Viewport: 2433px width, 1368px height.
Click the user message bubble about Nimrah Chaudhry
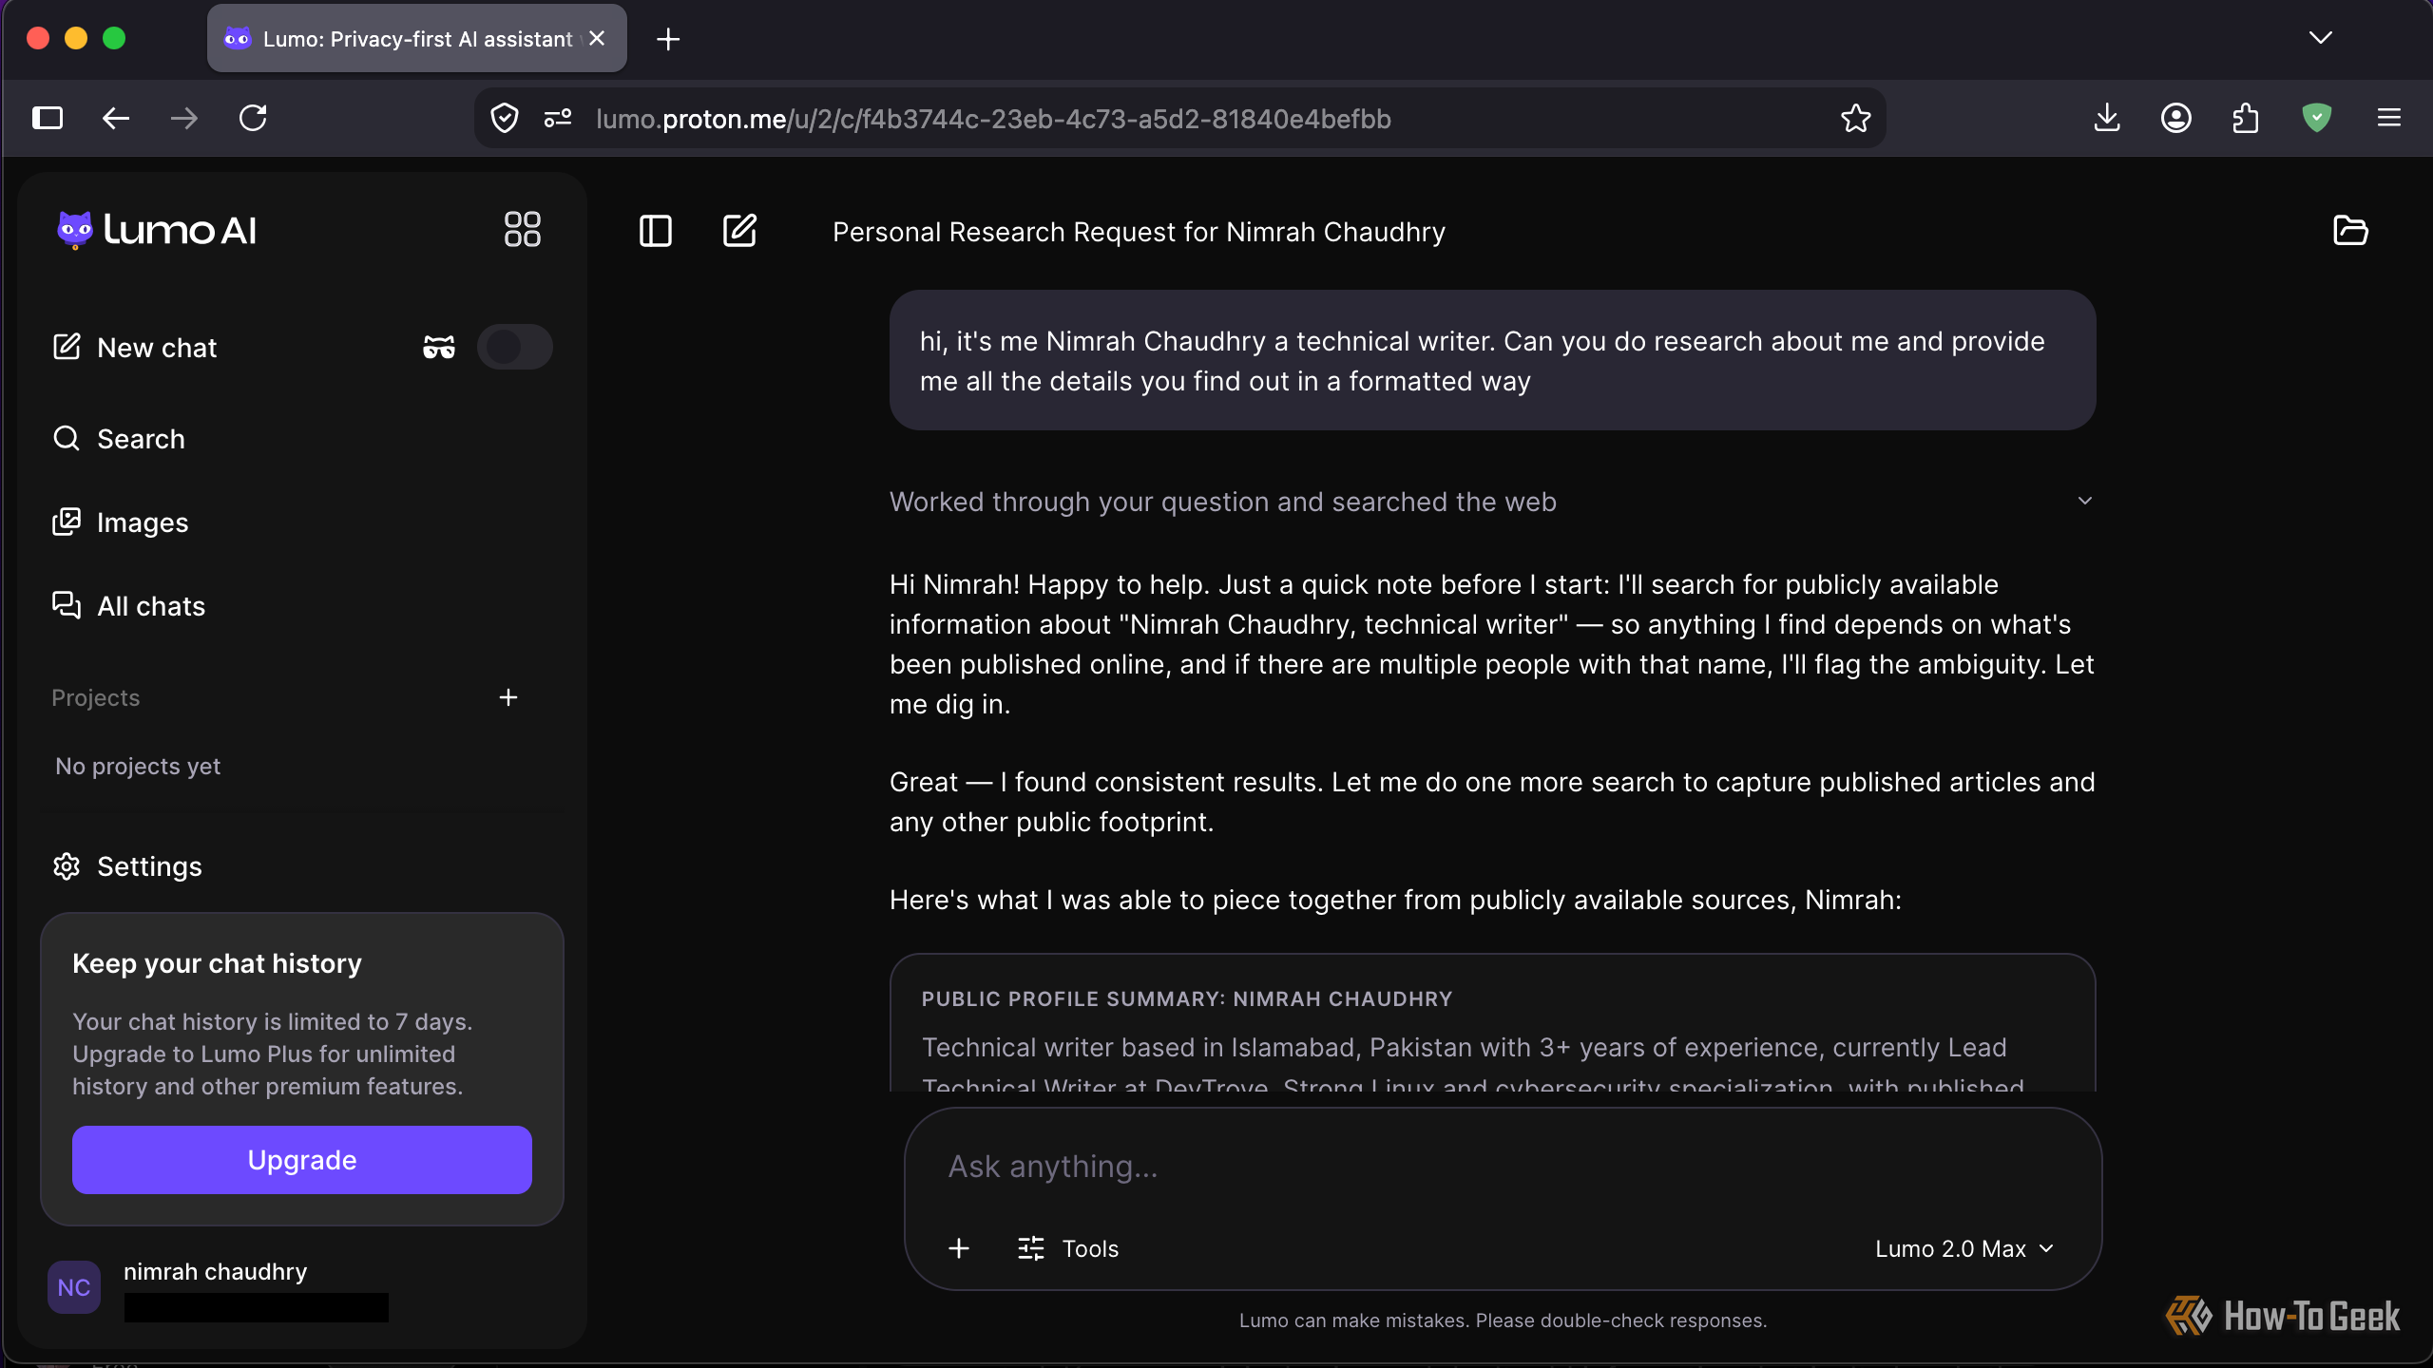(1492, 360)
